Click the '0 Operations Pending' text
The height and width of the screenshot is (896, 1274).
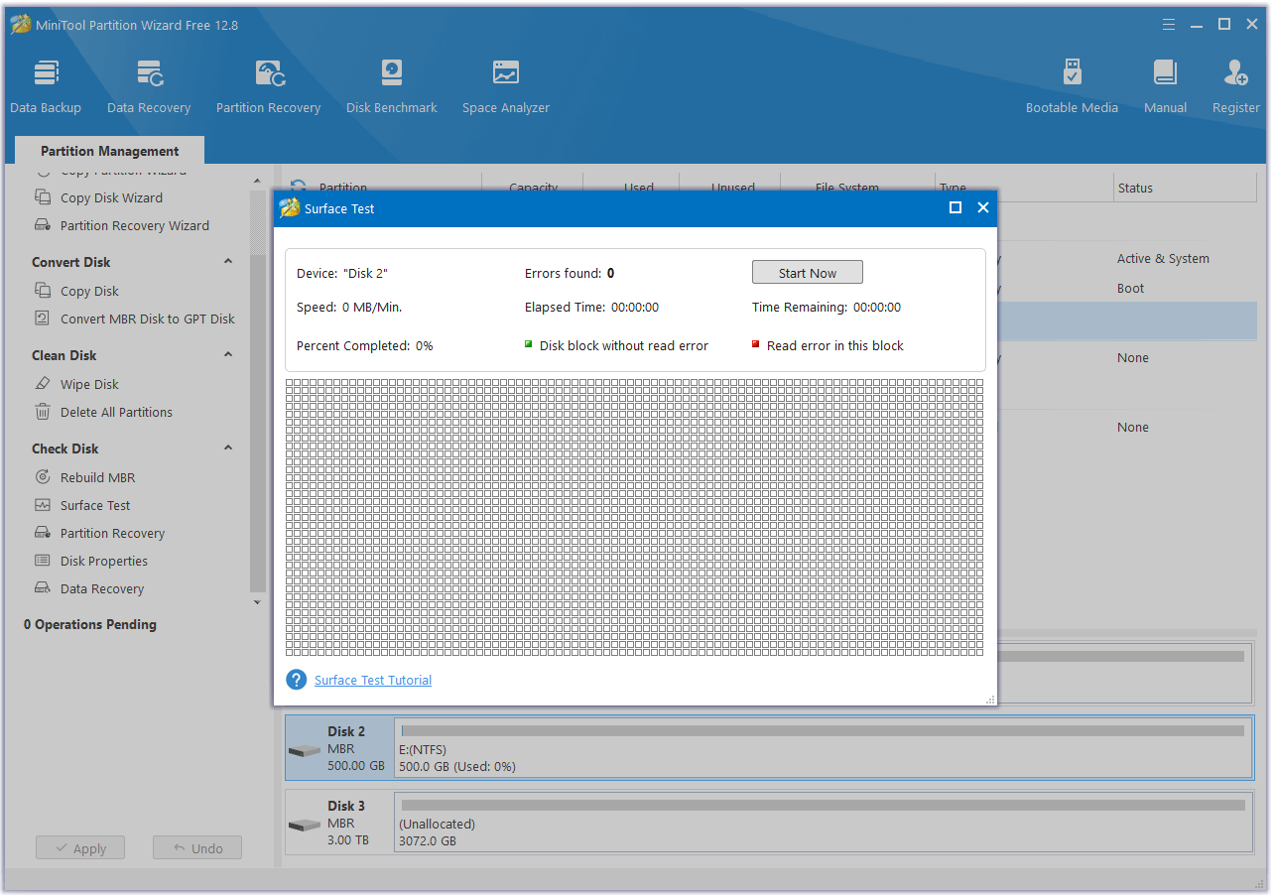(90, 624)
